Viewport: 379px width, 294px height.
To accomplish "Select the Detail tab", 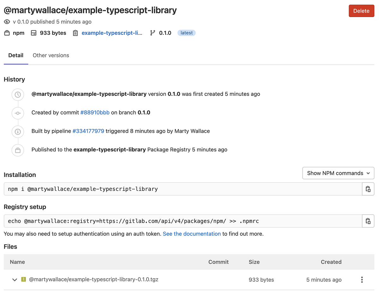I will (16, 55).
